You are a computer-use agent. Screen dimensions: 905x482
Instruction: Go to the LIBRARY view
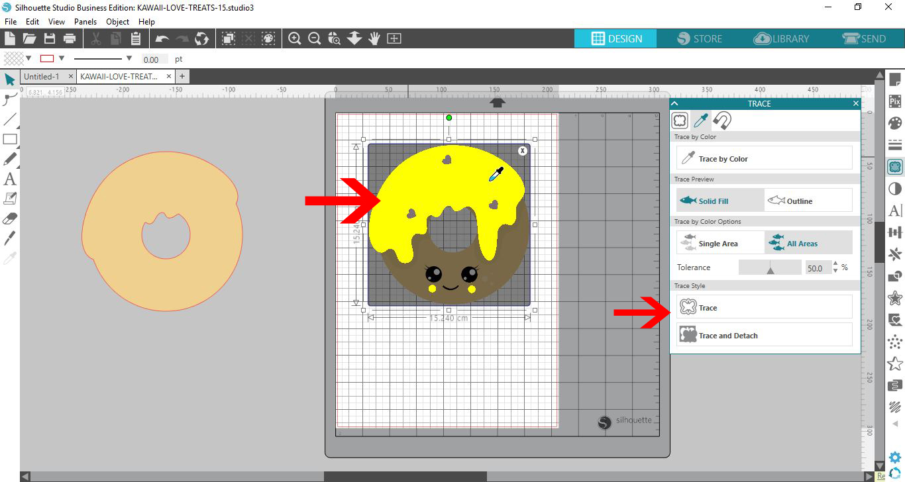(x=781, y=38)
